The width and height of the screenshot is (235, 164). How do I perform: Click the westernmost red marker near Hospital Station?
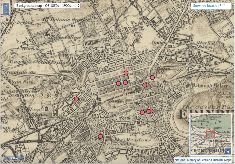77,99
